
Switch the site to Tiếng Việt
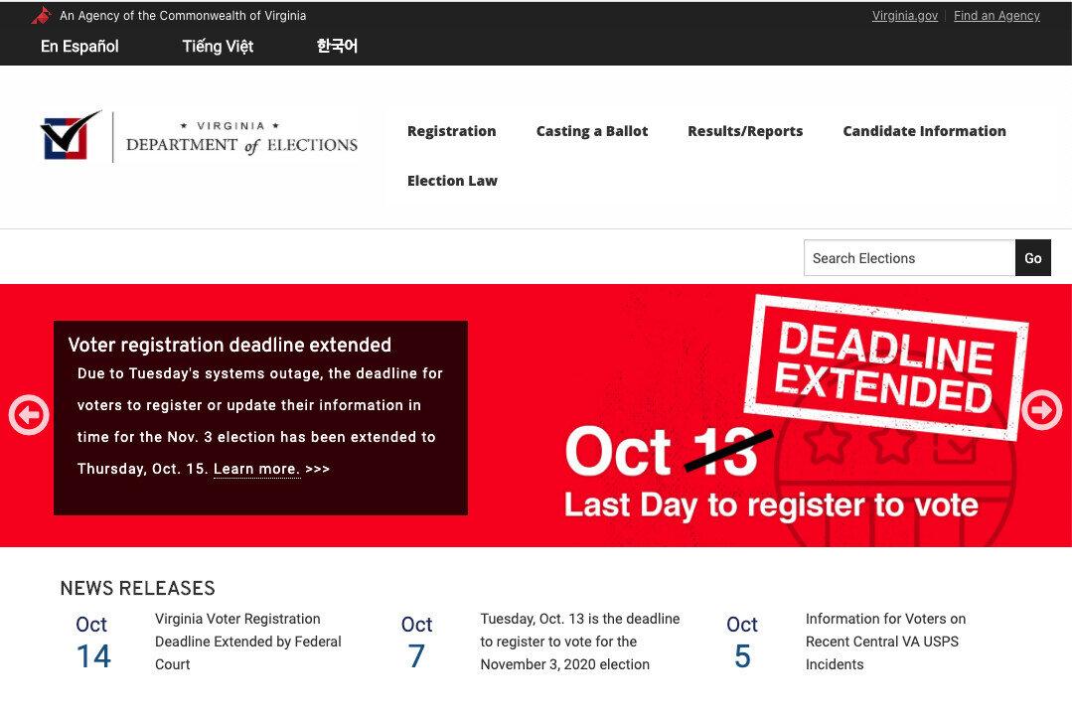pos(217,46)
